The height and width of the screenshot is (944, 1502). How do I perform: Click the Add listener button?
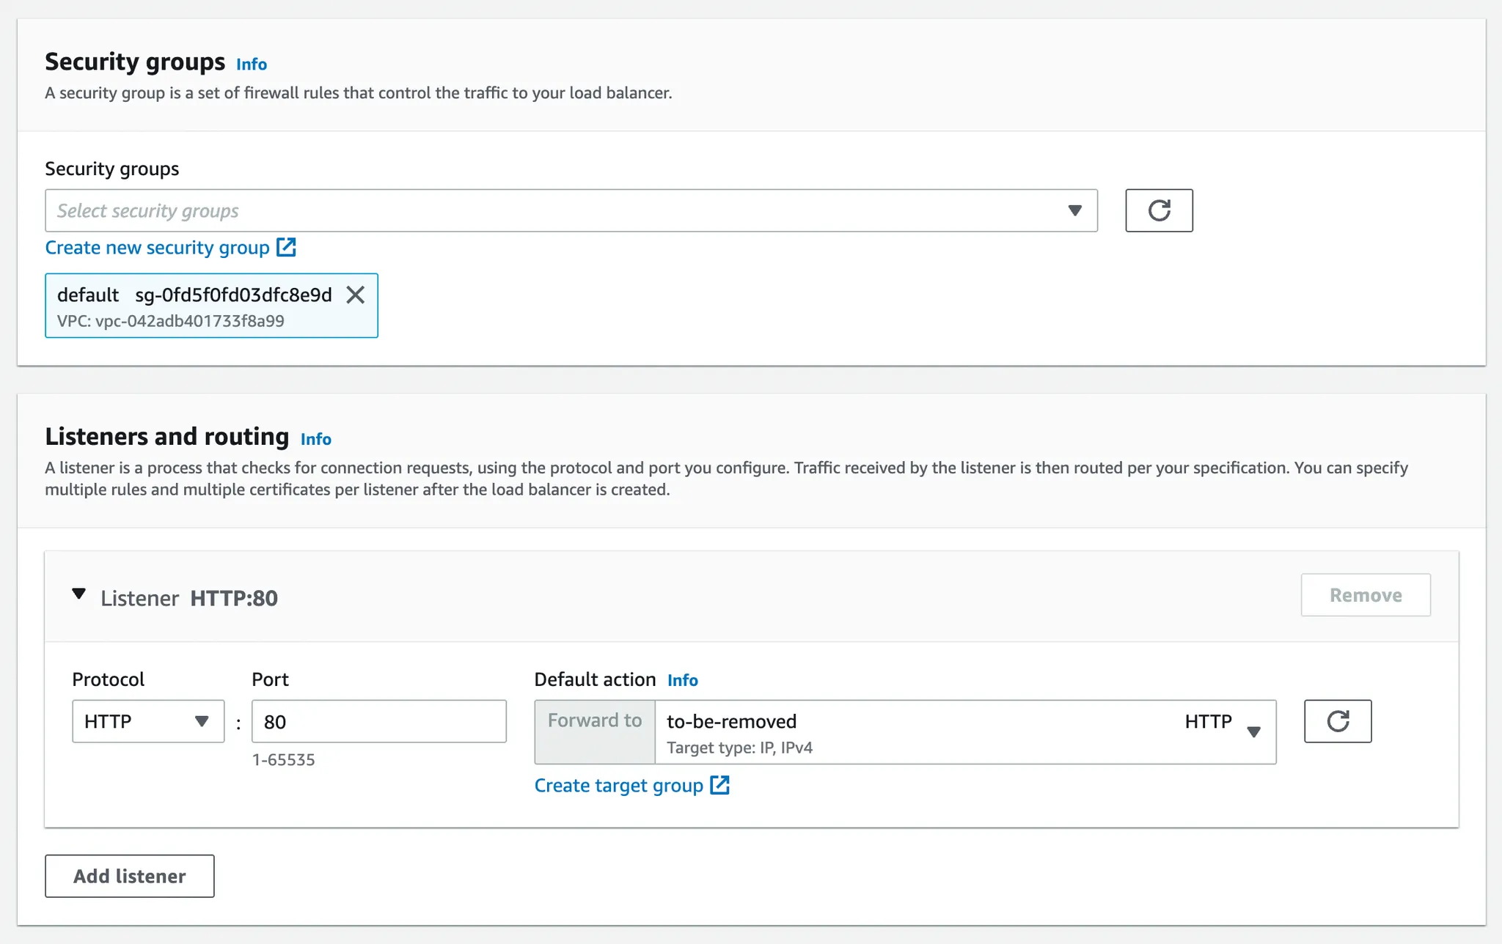click(x=130, y=876)
